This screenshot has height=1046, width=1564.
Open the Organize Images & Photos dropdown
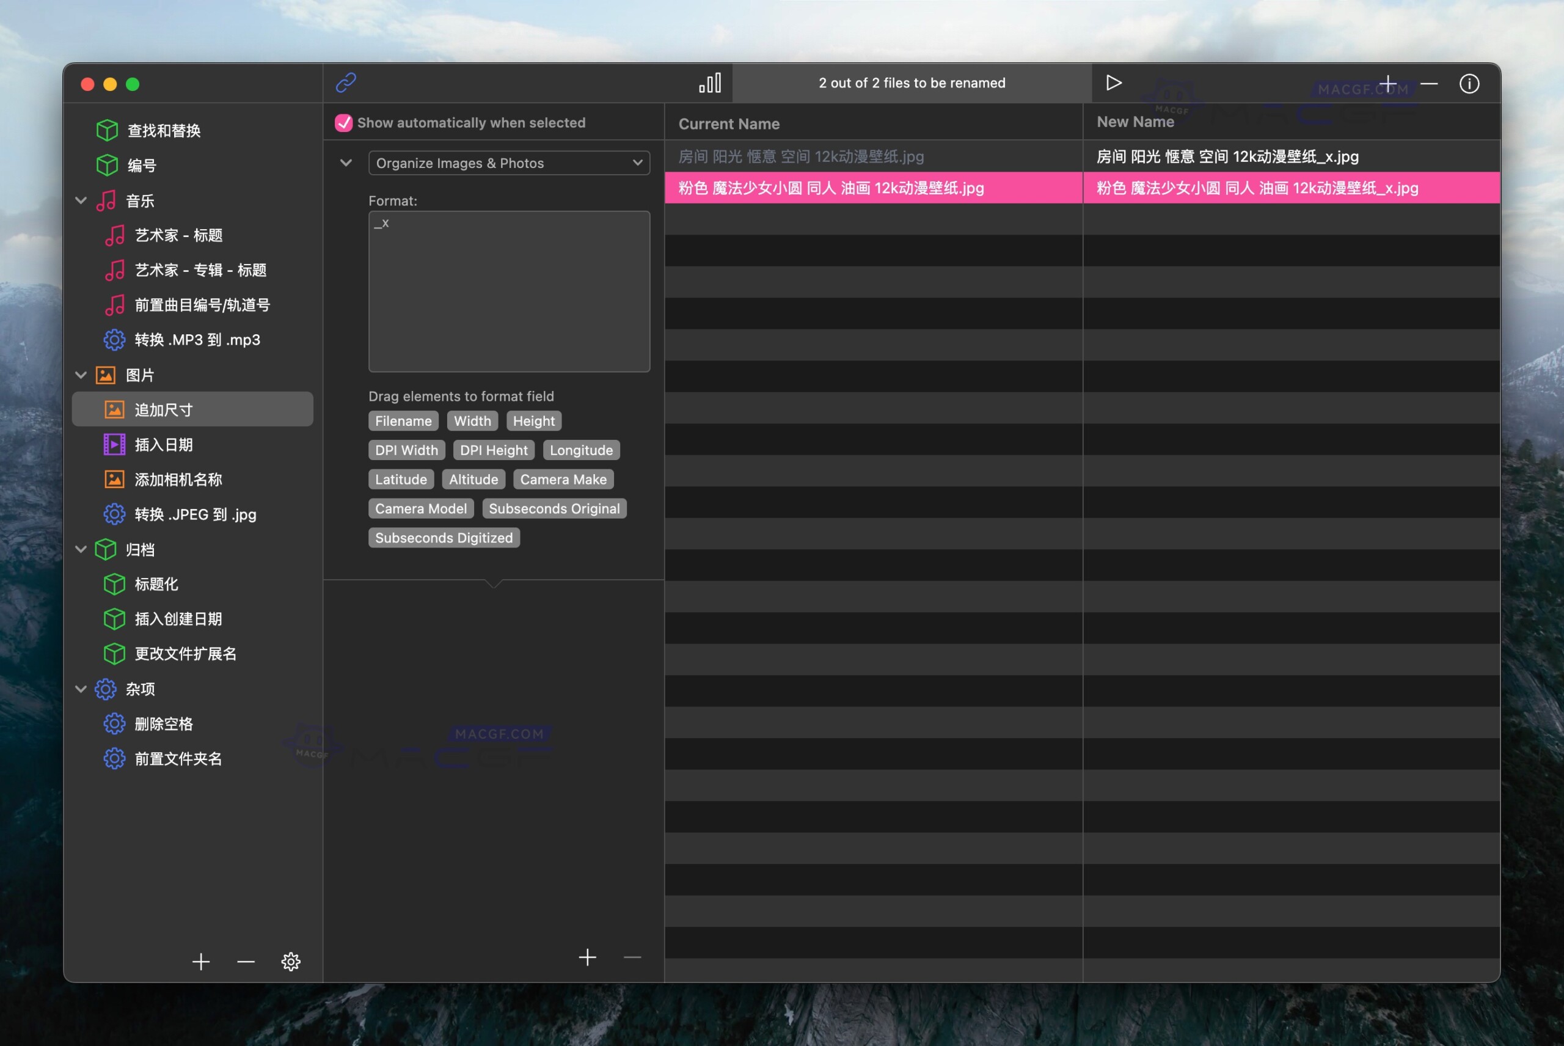pyautogui.click(x=509, y=164)
